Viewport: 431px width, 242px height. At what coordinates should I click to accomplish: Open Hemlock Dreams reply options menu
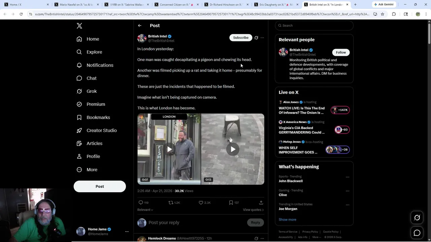click(262, 239)
